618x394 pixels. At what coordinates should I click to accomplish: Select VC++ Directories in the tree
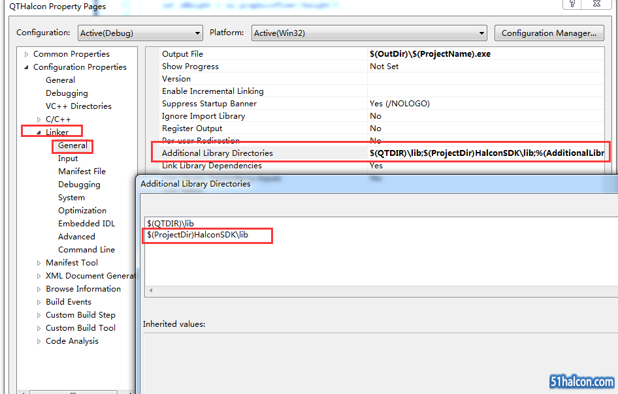click(78, 106)
